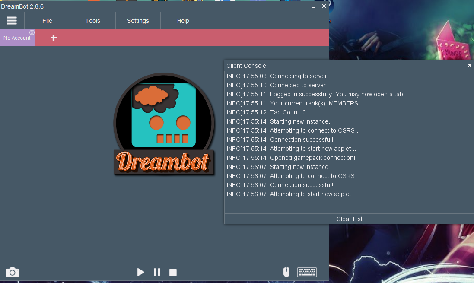Close the Client Console window
The image size is (474, 283).
(x=470, y=65)
